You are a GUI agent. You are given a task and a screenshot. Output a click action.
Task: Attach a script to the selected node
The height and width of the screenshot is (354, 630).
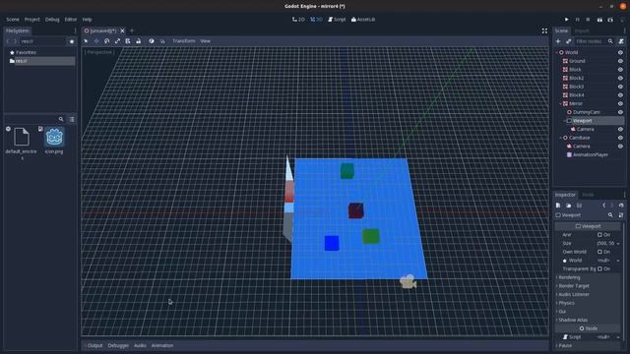pyautogui.click(x=621, y=41)
